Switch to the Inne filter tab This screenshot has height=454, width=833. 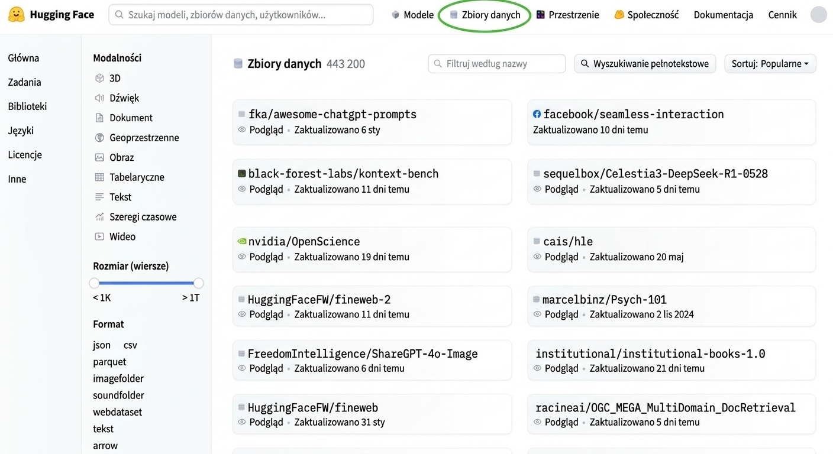click(17, 179)
